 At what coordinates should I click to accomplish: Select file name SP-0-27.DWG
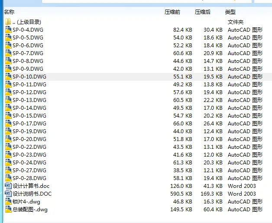29,171
